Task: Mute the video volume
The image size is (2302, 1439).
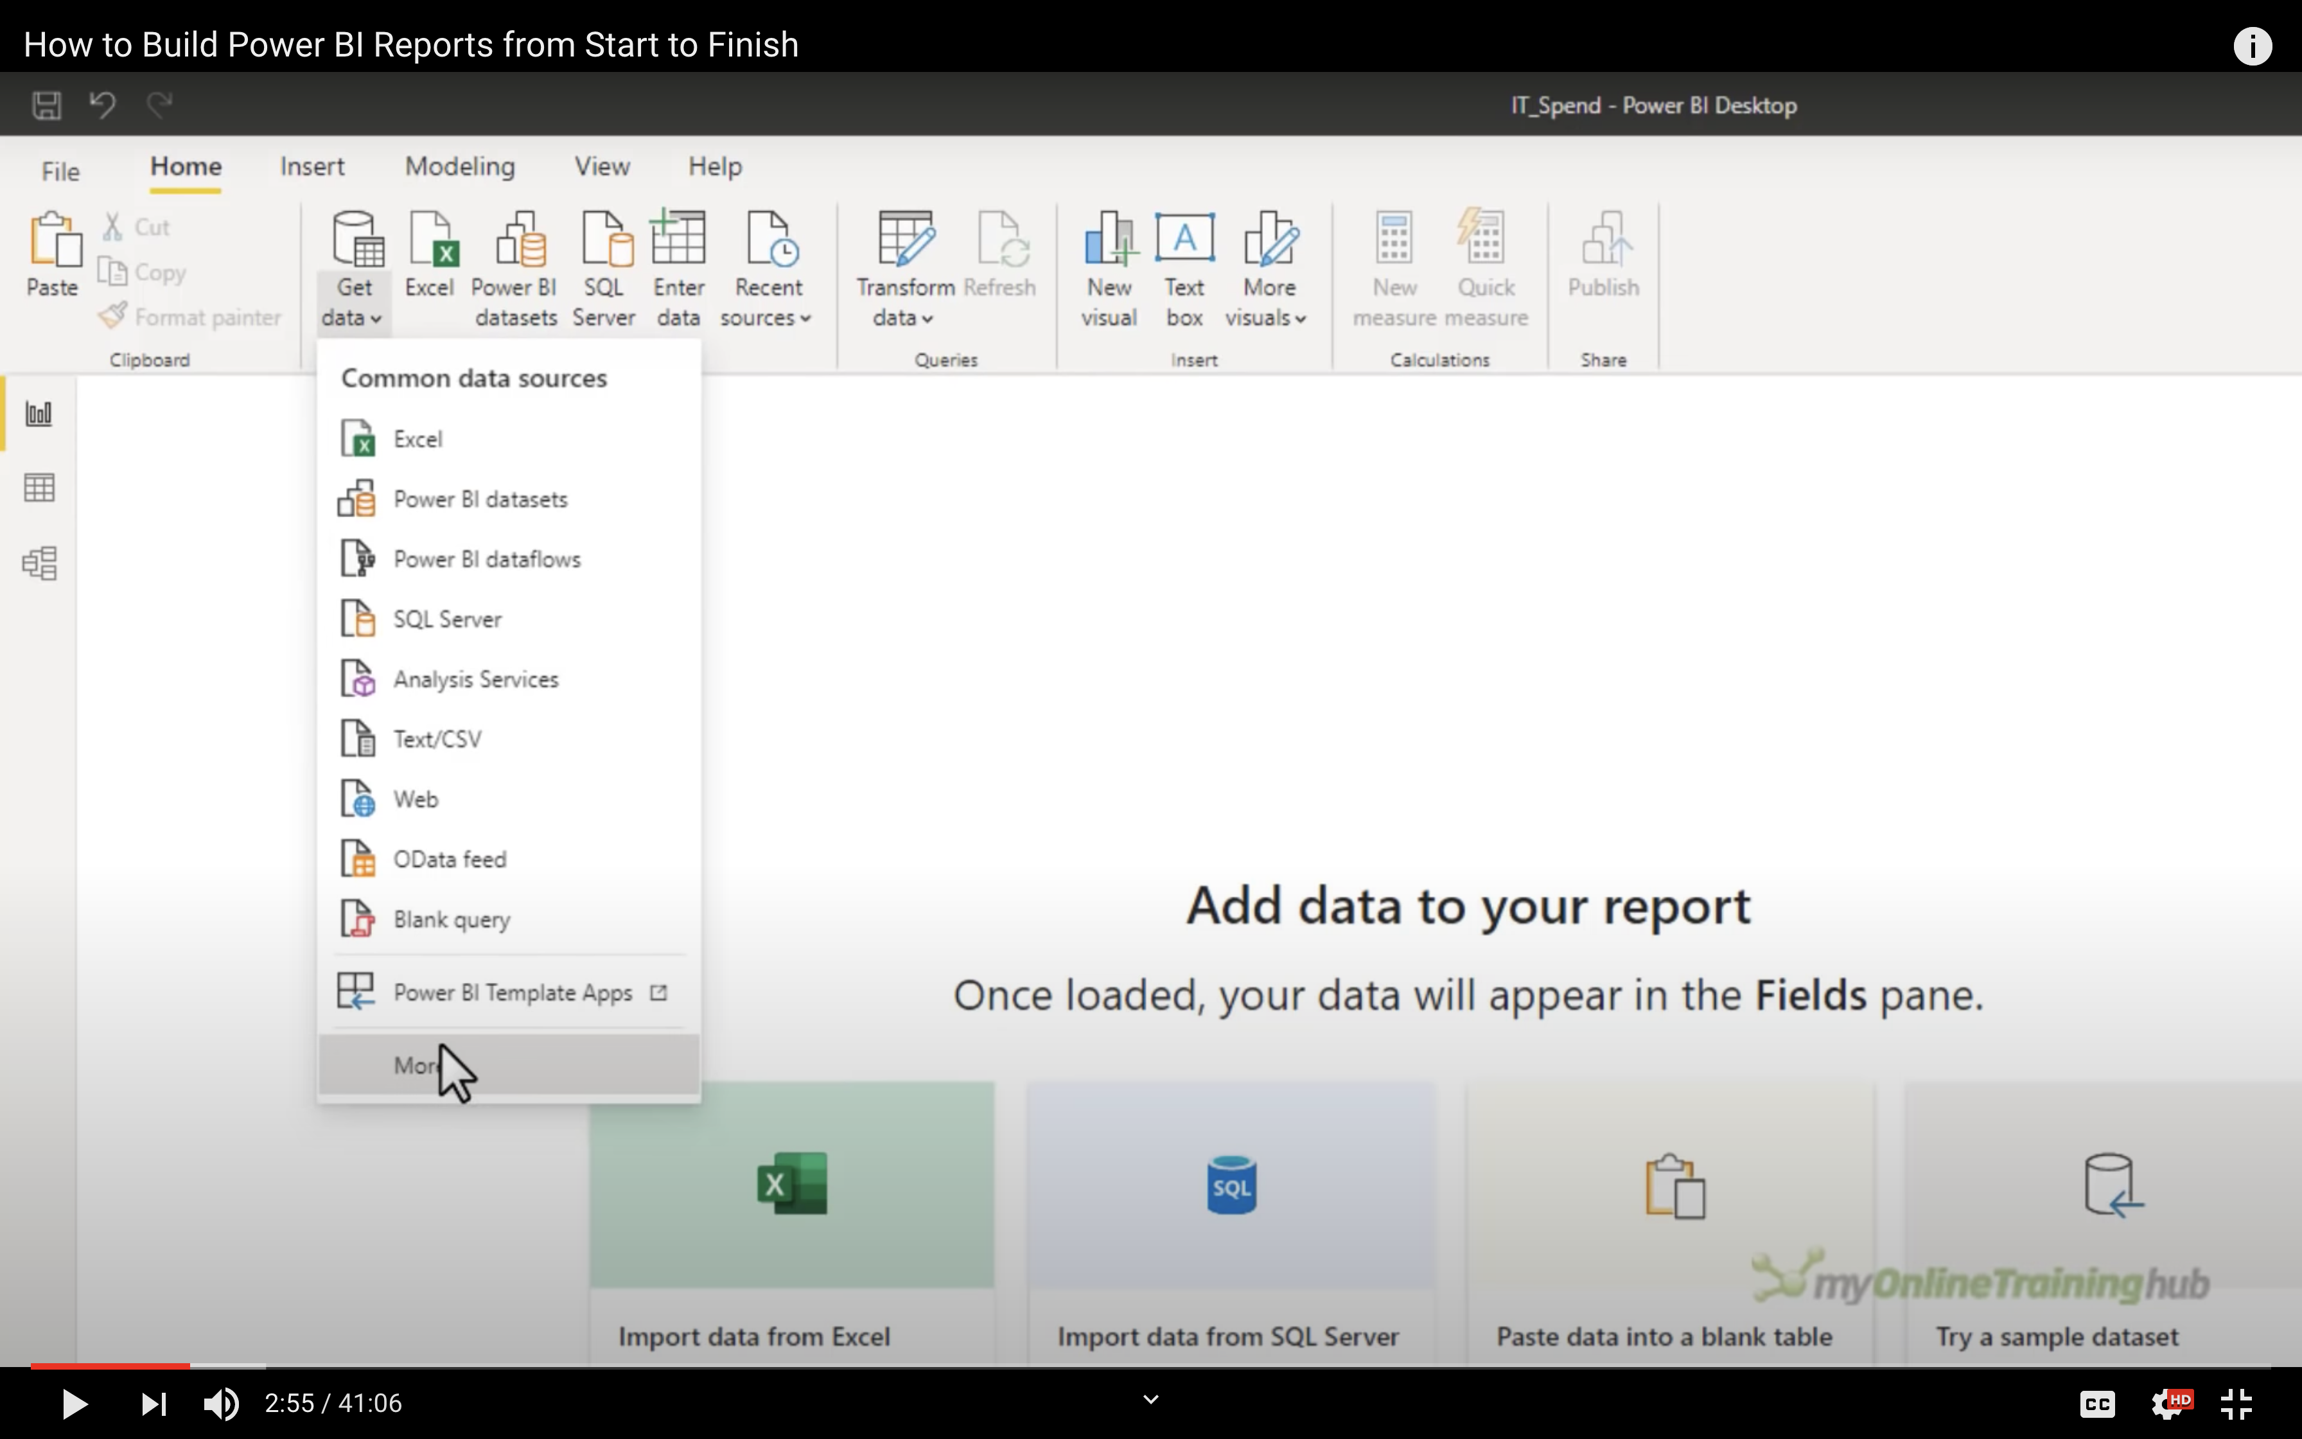Action: tap(222, 1404)
